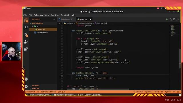Click the 'def build_scroll_area' line
The image size is (183, 103).
97,31
